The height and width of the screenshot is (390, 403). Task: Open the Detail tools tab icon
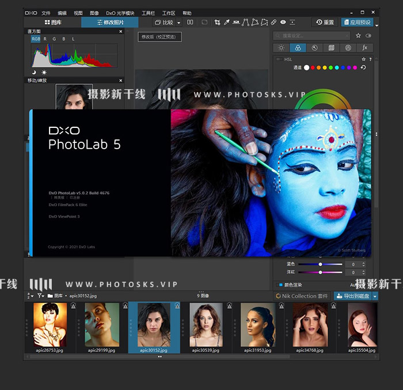pos(314,48)
